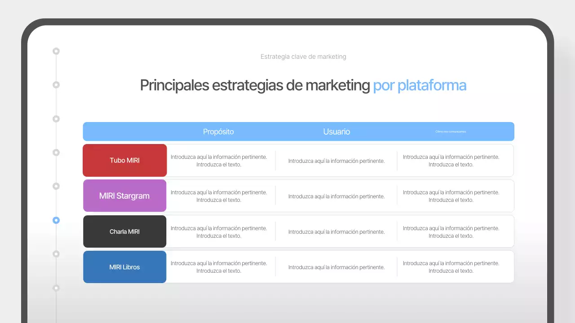Viewport: 575px width, 323px height.
Task: Select the blue MIRI Libros platform label
Action: click(x=124, y=266)
